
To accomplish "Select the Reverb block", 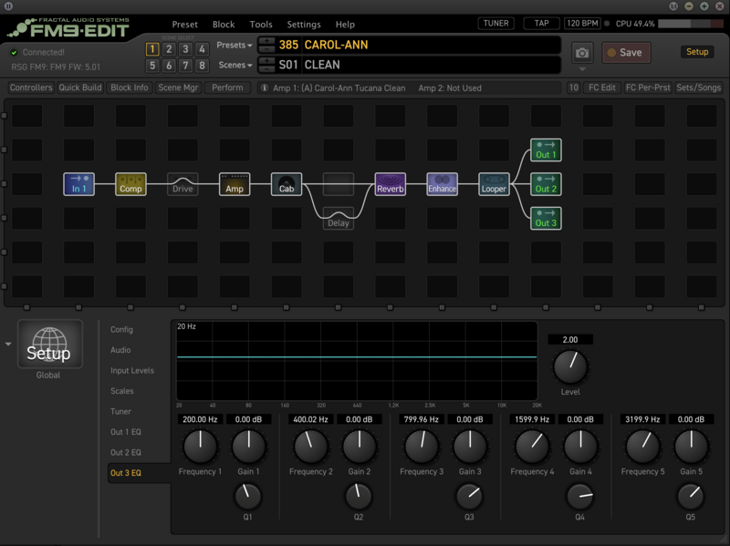I will (390, 184).
